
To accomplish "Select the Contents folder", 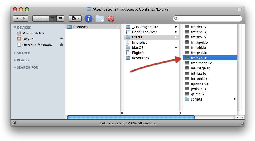I will 92,27.
